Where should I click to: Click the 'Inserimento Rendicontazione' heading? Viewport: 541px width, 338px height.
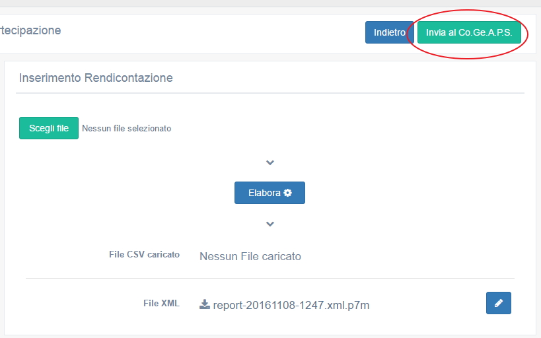pos(96,78)
